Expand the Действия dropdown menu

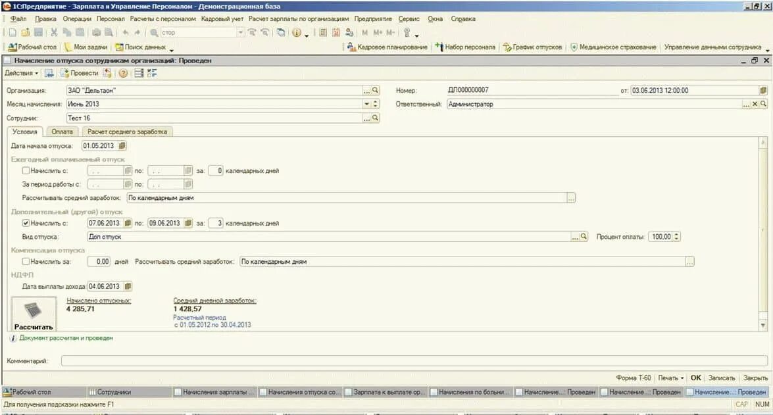point(21,73)
